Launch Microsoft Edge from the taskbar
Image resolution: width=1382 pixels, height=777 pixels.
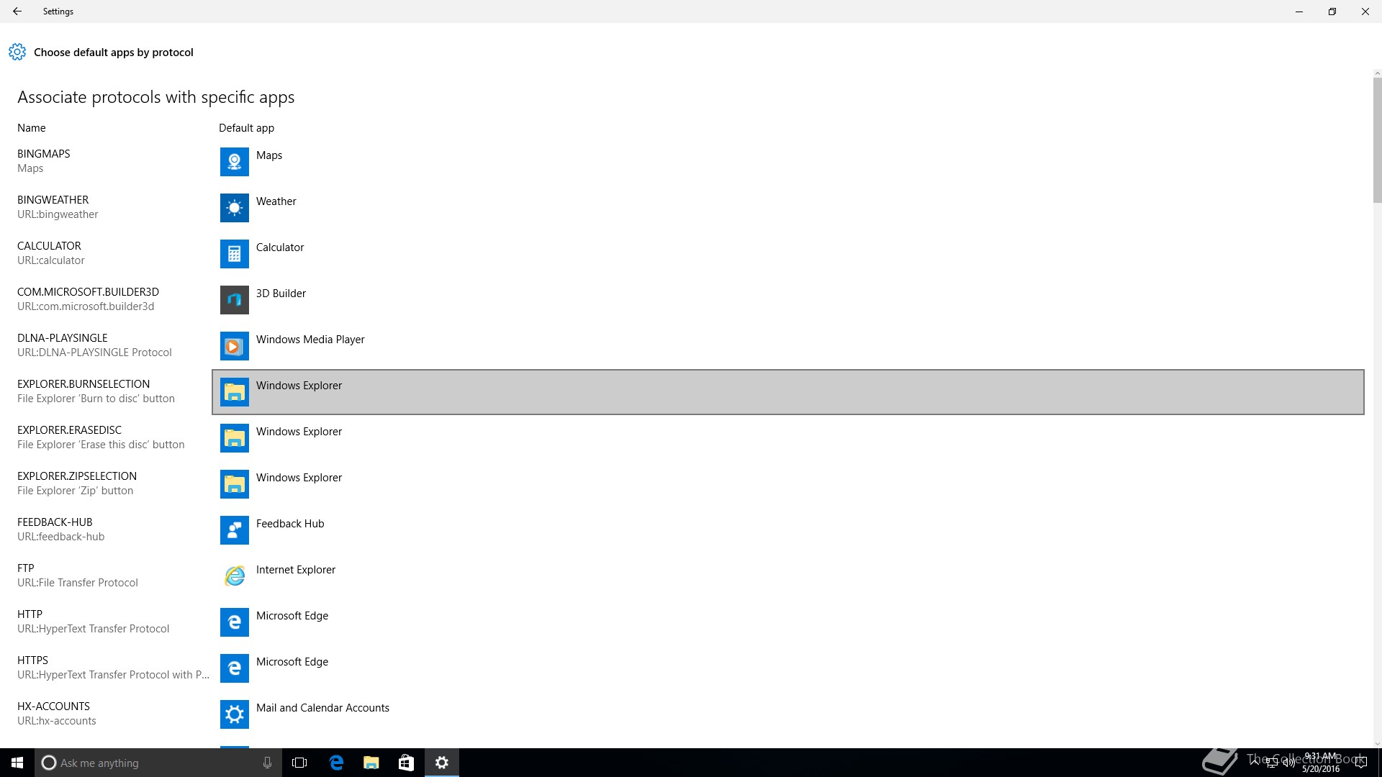(x=336, y=763)
